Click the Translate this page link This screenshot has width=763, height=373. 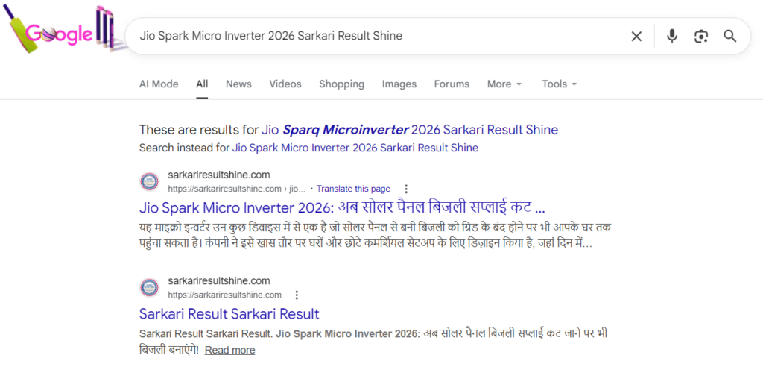353,189
